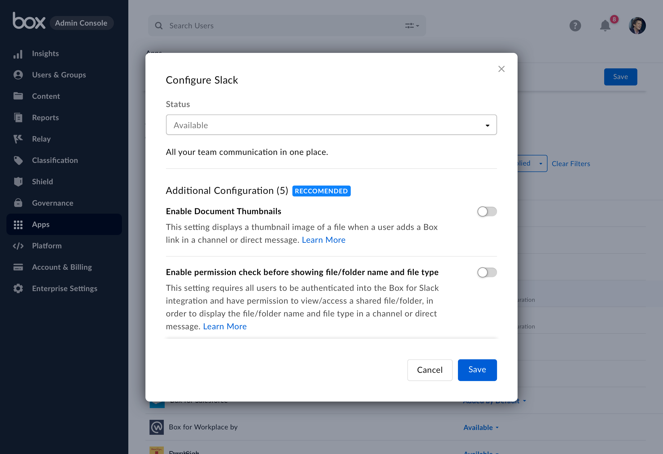Open Learn More link for permission check
This screenshot has height=454, width=663.
tap(225, 326)
